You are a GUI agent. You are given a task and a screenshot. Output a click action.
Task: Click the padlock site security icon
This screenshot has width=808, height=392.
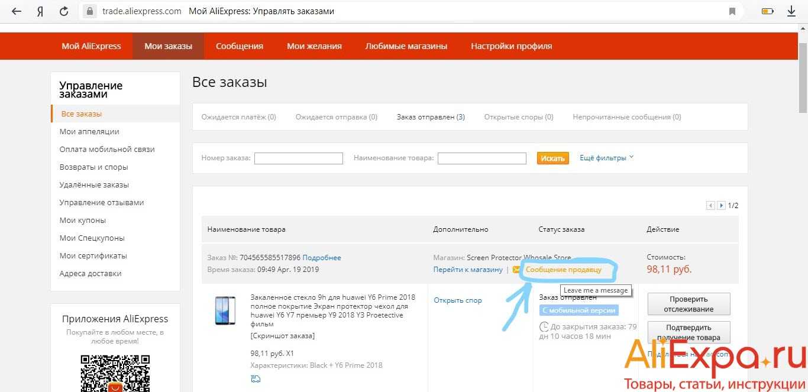(89, 11)
